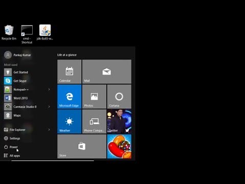Viewport: 245px width, 184px height.
Task: Click the Power icon
Action: 6,147
